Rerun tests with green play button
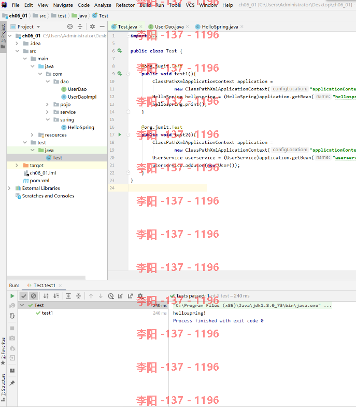356x407 pixels. pos(12,296)
